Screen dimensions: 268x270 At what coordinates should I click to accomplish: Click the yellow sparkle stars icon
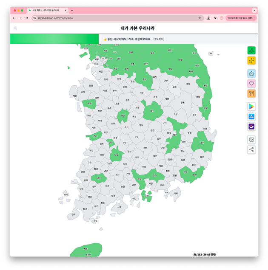[251, 60]
